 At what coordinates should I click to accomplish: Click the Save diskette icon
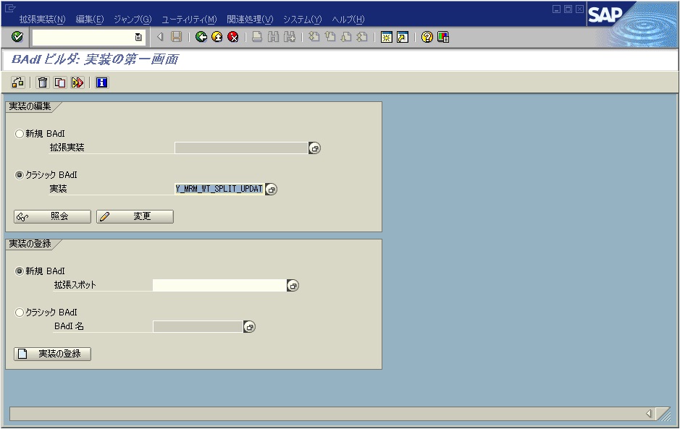pyautogui.click(x=176, y=38)
